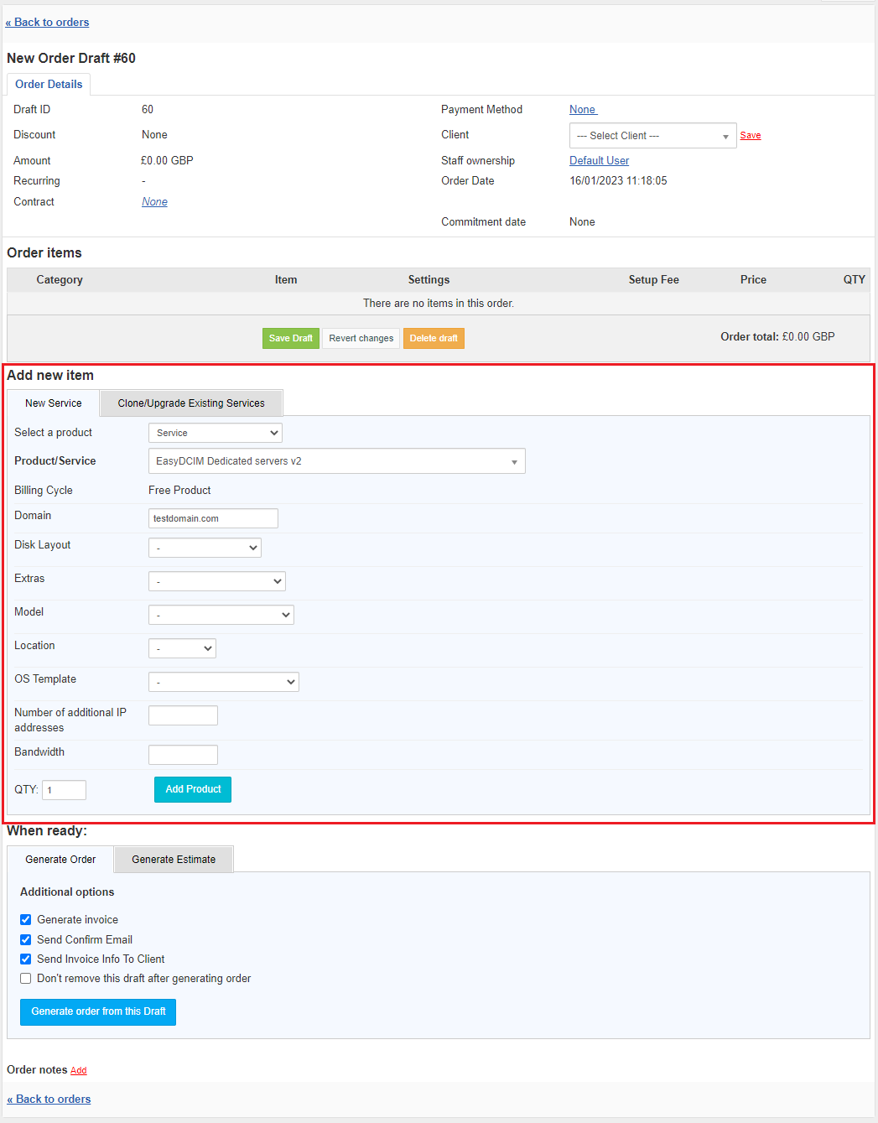Follow the bottom Back to orders link
878x1123 pixels.
coord(49,1100)
